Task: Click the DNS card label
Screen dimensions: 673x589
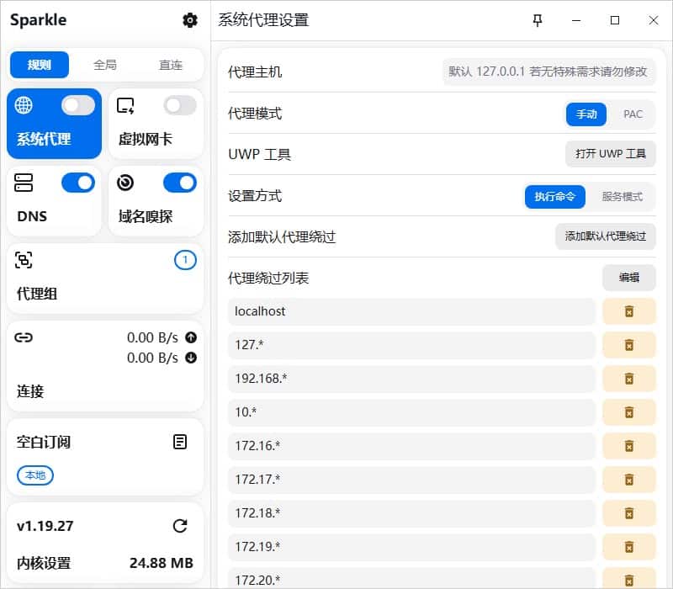Action: point(32,216)
